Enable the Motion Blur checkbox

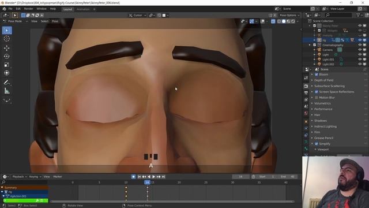[317, 98]
